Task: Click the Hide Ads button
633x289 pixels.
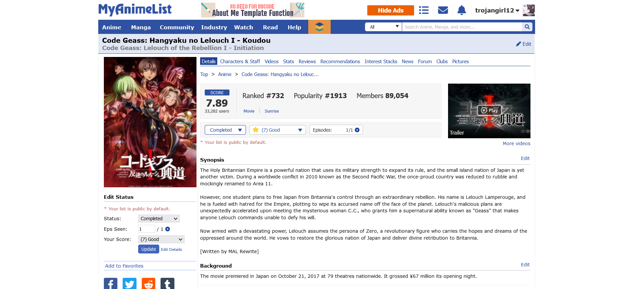Action: click(391, 10)
